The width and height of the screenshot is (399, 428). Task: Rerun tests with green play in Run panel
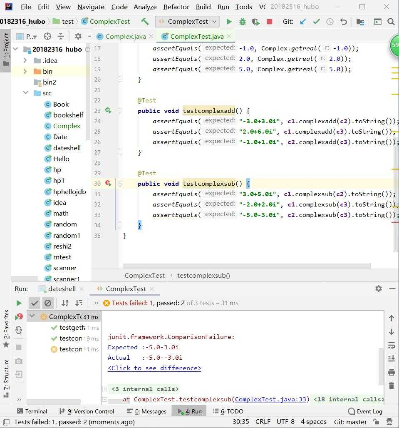pos(19,303)
